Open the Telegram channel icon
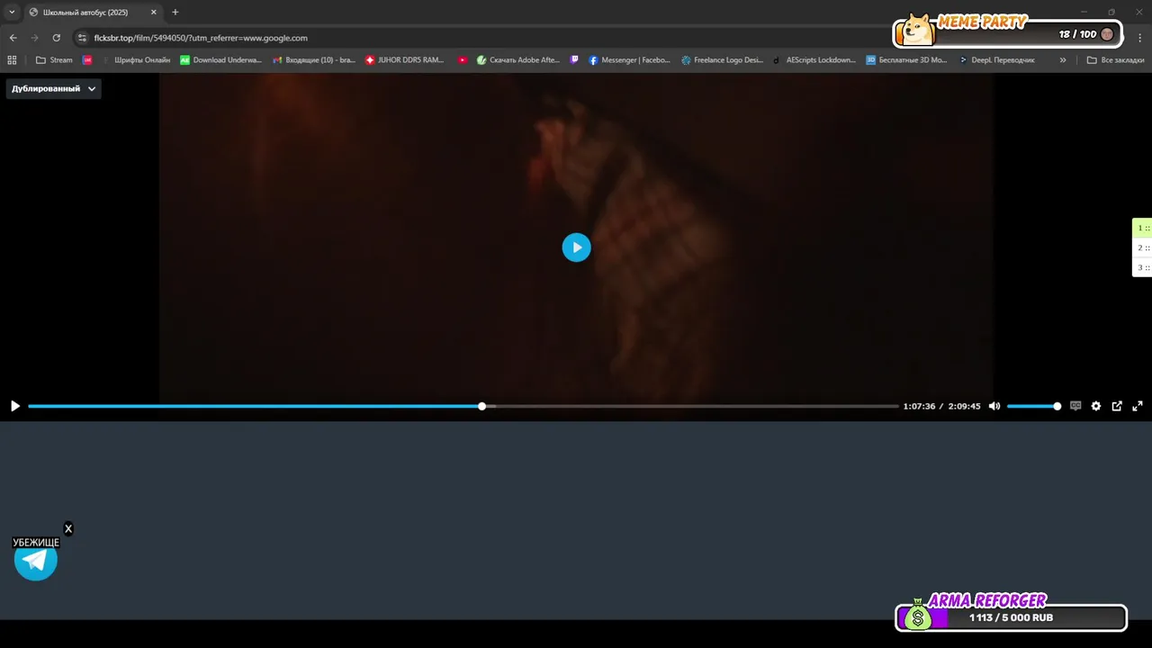This screenshot has height=648, width=1152. point(36,560)
